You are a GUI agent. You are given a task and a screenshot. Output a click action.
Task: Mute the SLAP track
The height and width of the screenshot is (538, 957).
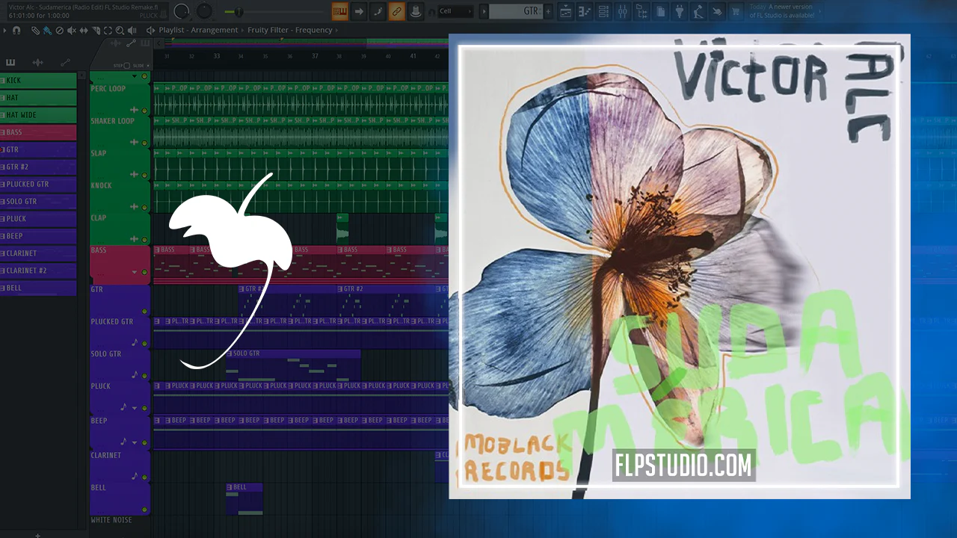(x=145, y=175)
